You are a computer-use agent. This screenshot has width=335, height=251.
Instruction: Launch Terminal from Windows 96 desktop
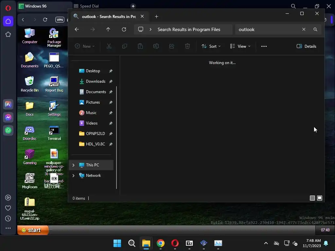pyautogui.click(x=54, y=133)
